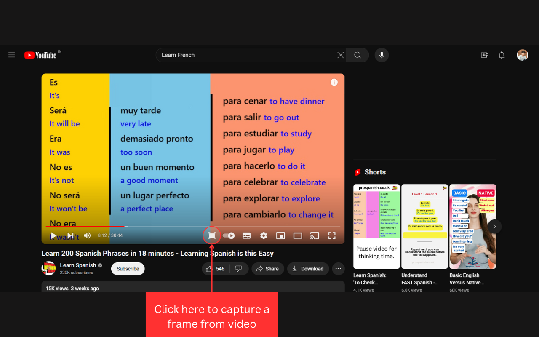Toggle autoplay off

coord(229,235)
